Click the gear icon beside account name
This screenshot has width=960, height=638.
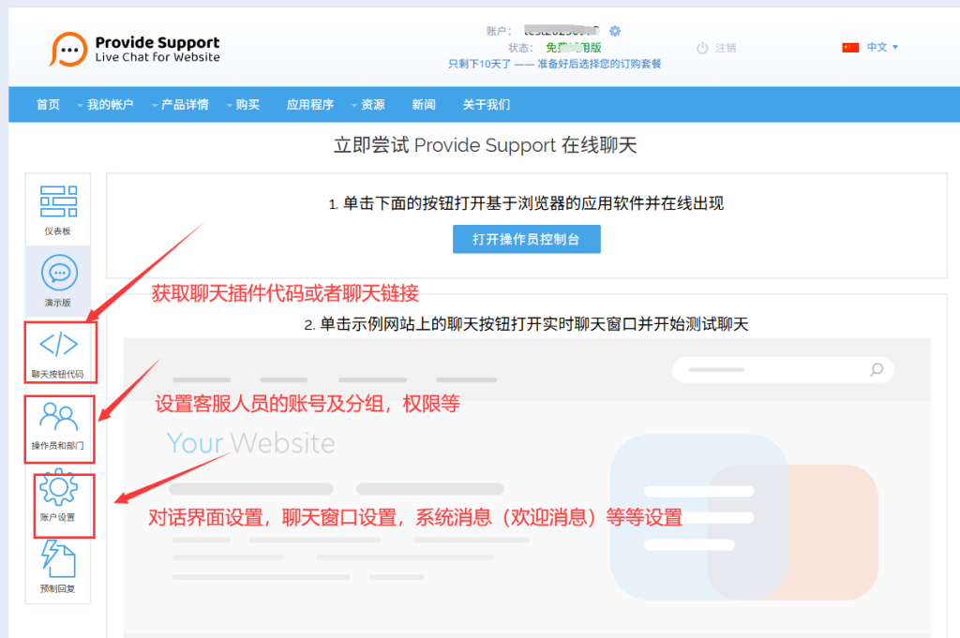click(x=615, y=31)
